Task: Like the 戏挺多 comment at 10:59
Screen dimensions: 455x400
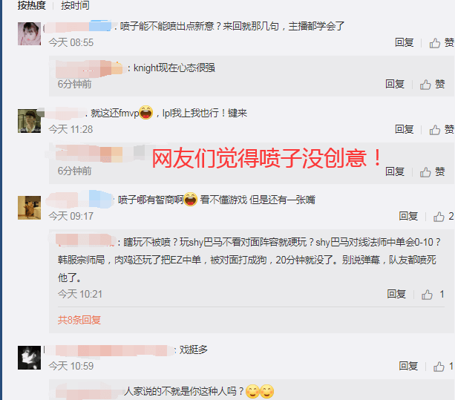Action: tap(443, 367)
